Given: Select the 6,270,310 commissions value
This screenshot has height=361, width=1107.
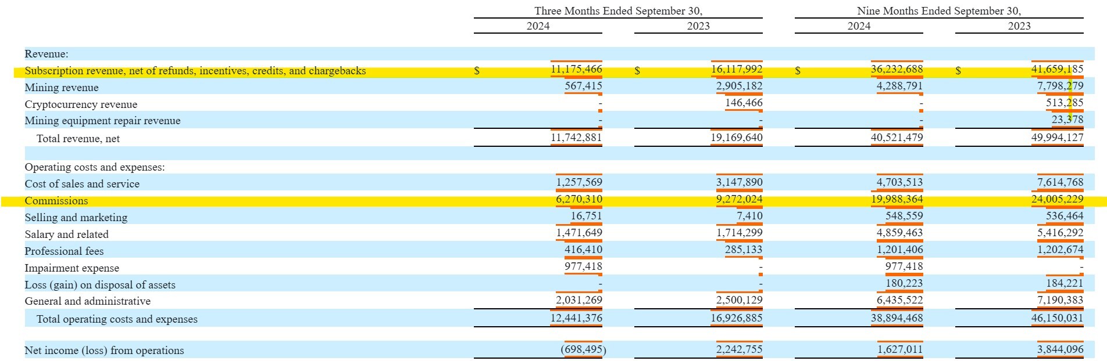Looking at the screenshot, I should coord(579,199).
